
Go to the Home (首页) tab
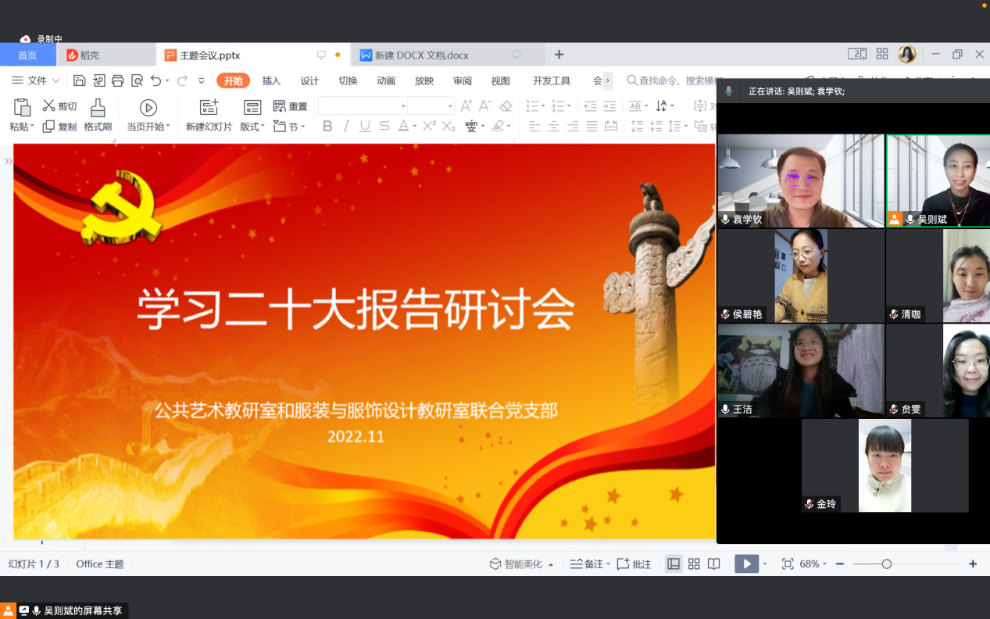[27, 55]
